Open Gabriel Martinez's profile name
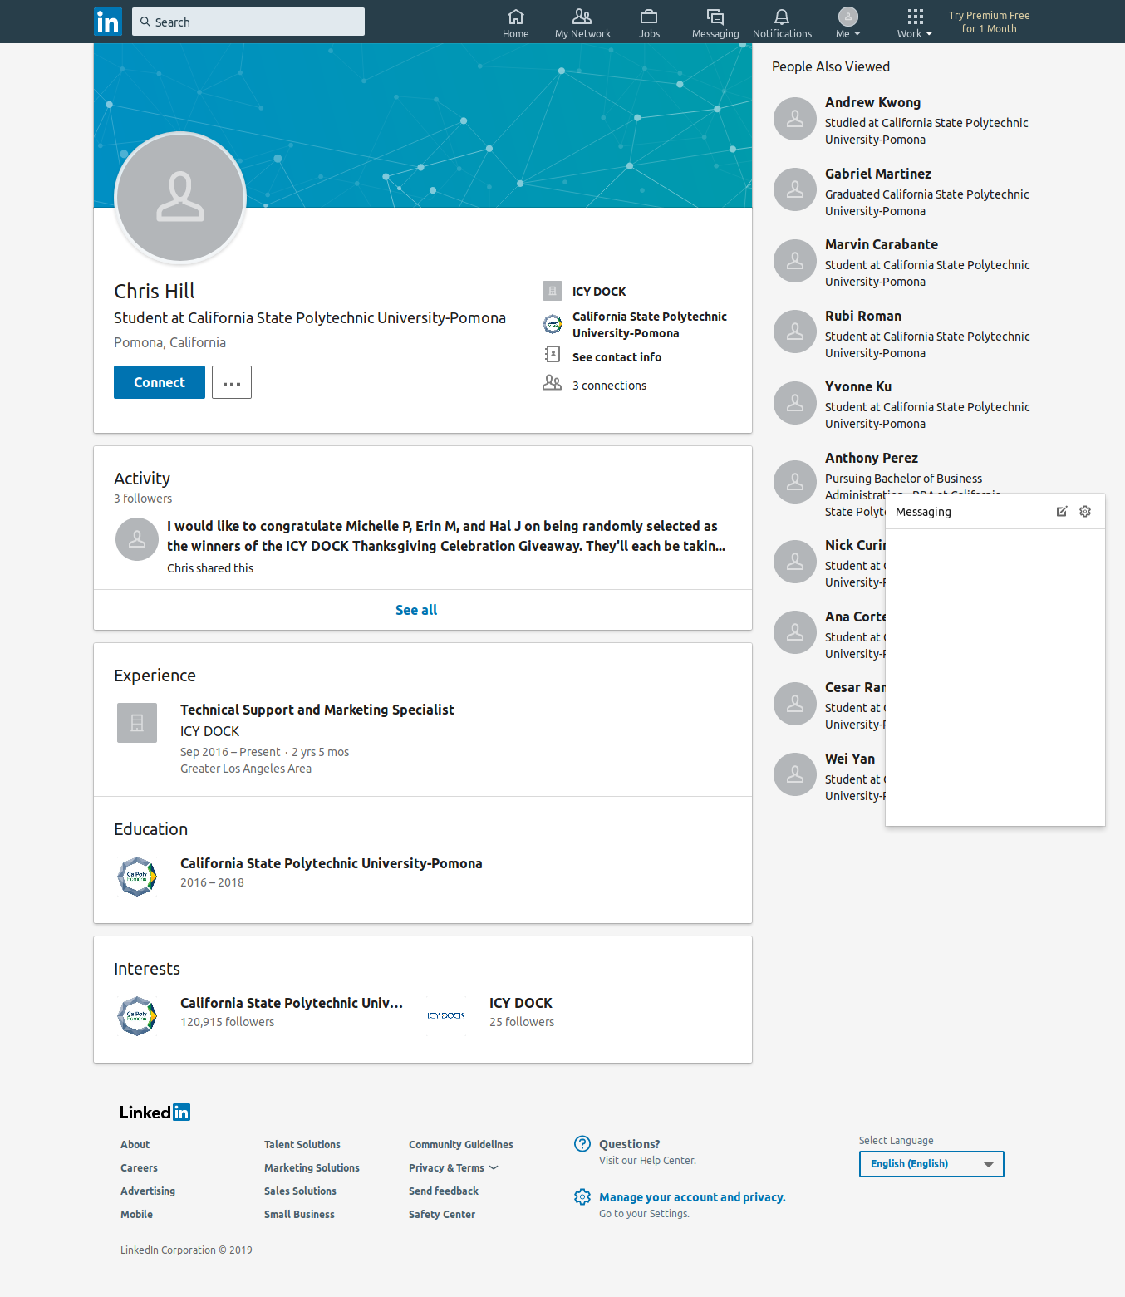Screen dimensions: 1125x1297 pos(878,174)
